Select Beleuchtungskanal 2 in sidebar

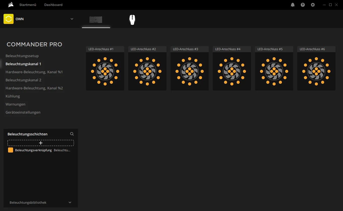pyautogui.click(x=23, y=80)
